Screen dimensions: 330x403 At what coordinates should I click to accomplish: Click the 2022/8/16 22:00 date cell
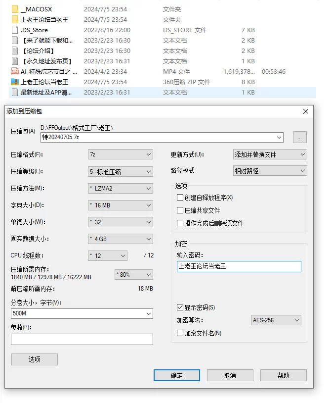tap(107, 30)
